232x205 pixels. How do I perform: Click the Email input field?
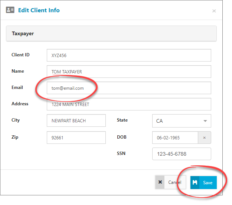click(x=129, y=88)
